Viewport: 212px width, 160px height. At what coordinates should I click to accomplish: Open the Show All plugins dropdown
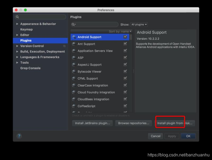139,24
